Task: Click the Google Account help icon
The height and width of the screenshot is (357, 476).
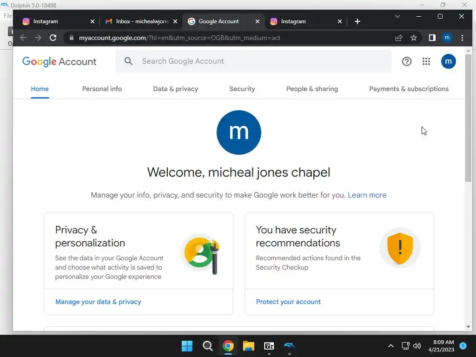Action: 406,61
